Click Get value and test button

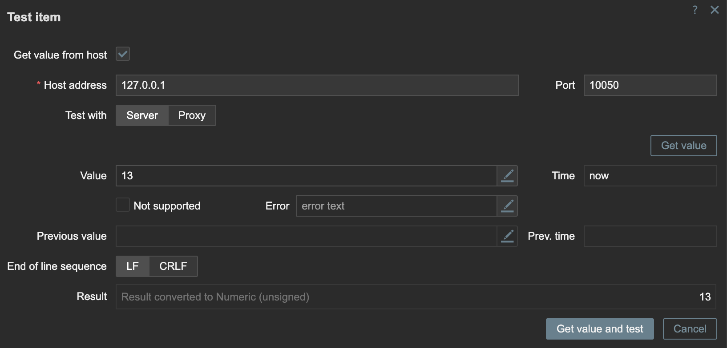coord(600,329)
